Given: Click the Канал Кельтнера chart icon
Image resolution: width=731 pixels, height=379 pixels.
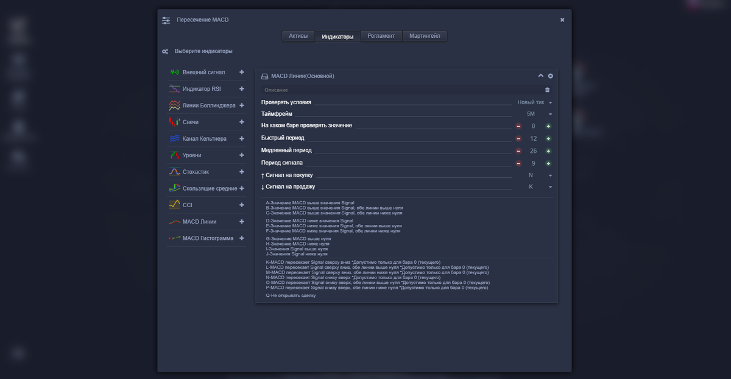Looking at the screenshot, I should click(x=174, y=138).
